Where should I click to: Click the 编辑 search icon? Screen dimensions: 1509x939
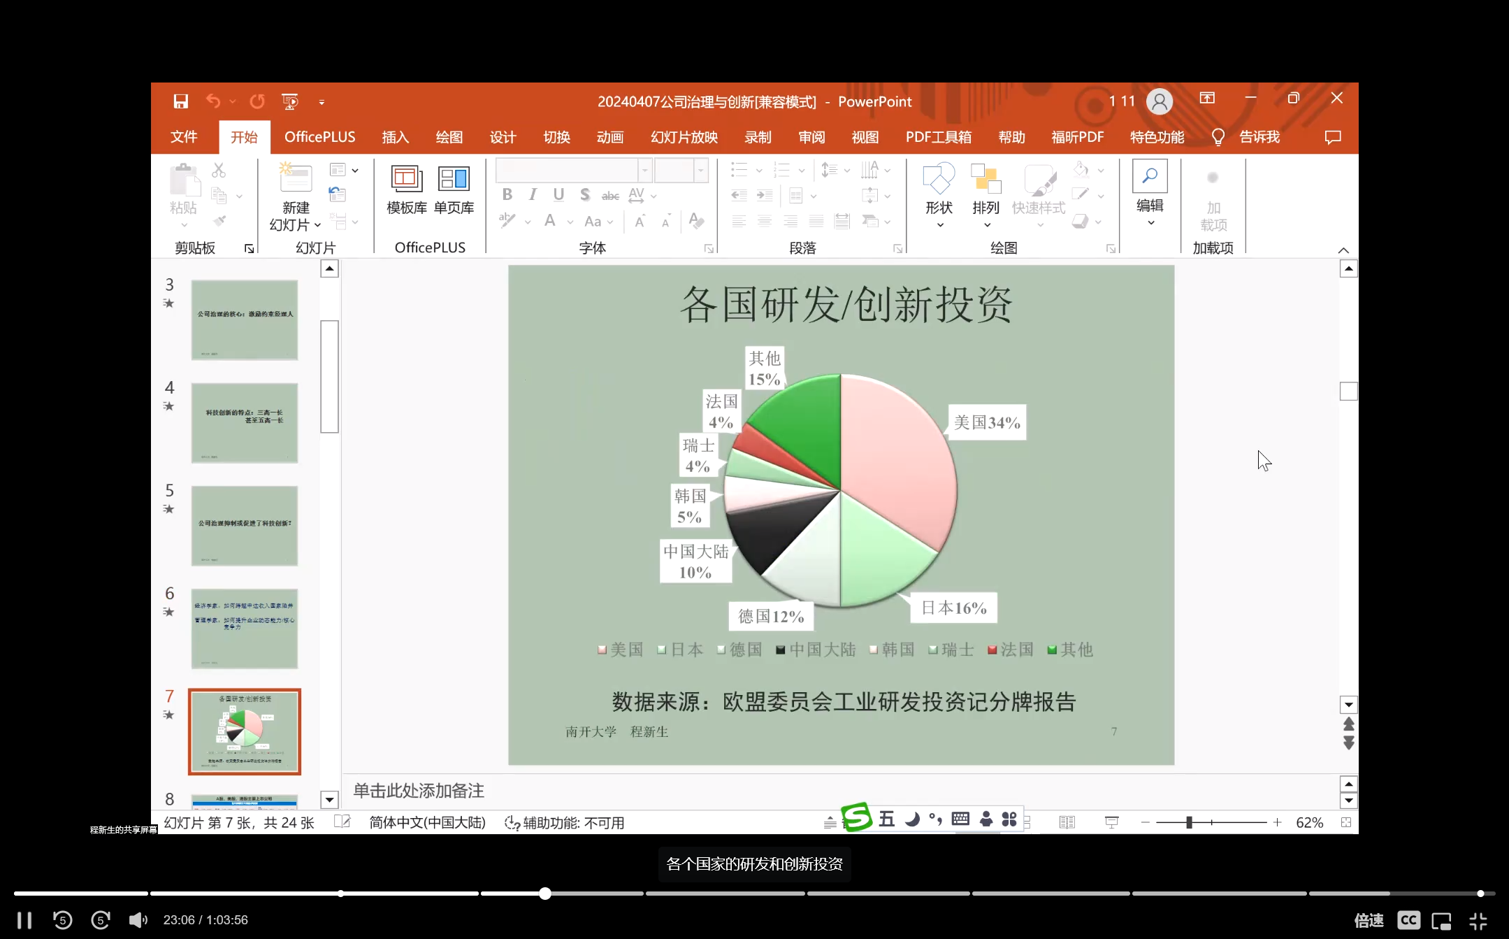(1150, 176)
